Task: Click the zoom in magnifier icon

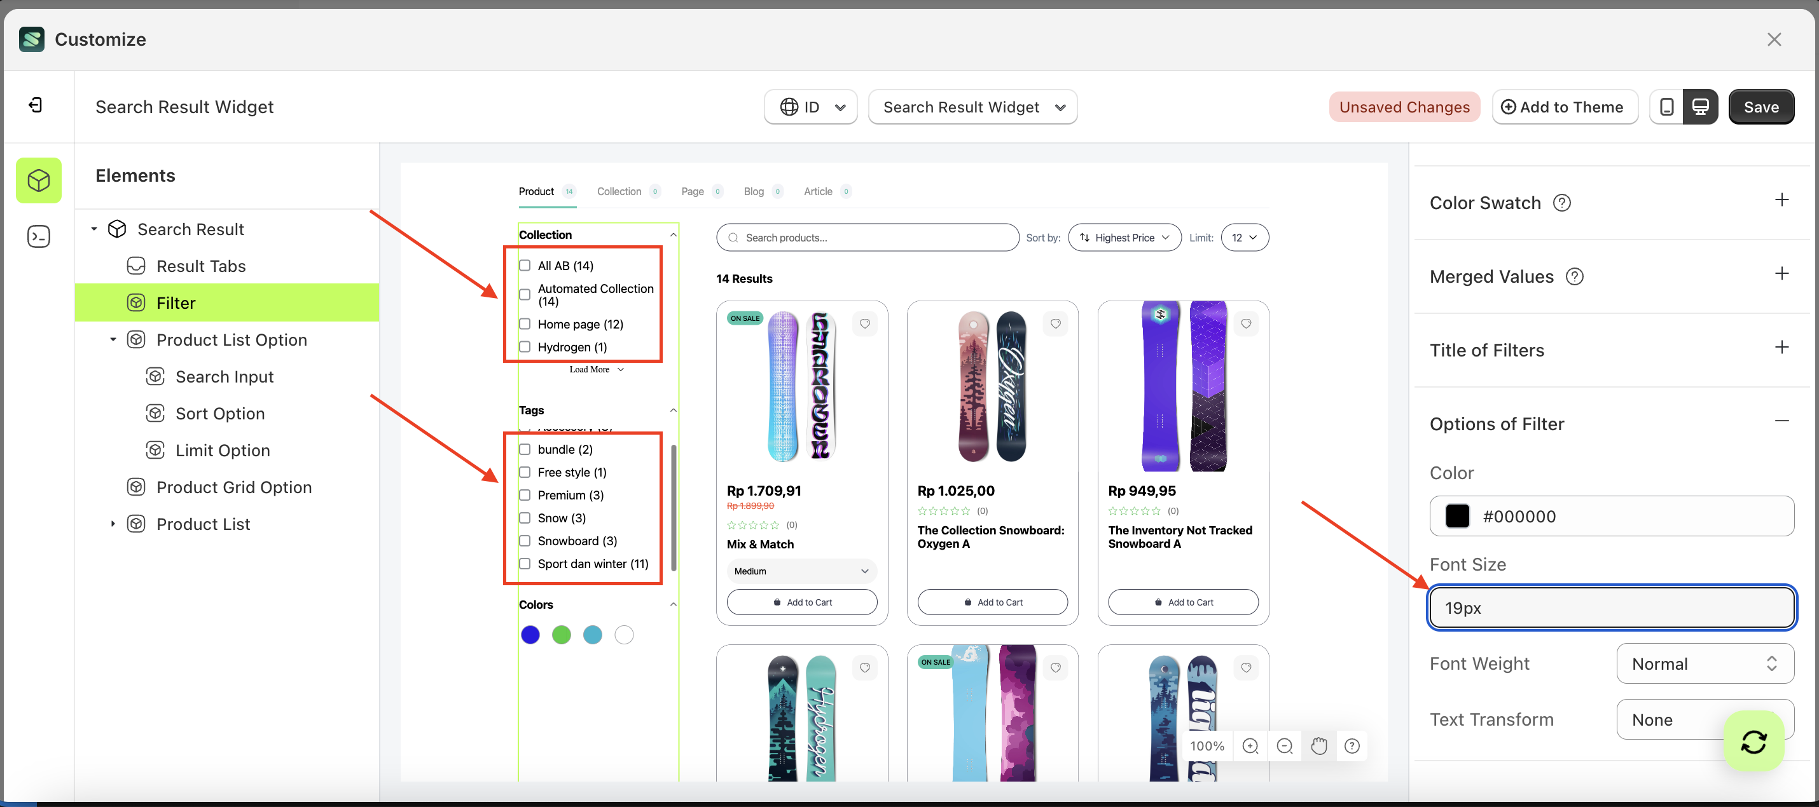Action: [x=1250, y=747]
